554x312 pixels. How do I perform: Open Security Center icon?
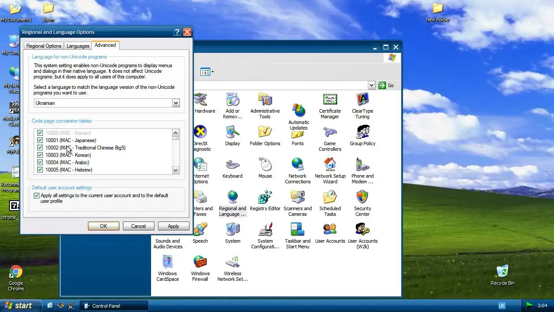pyautogui.click(x=362, y=203)
